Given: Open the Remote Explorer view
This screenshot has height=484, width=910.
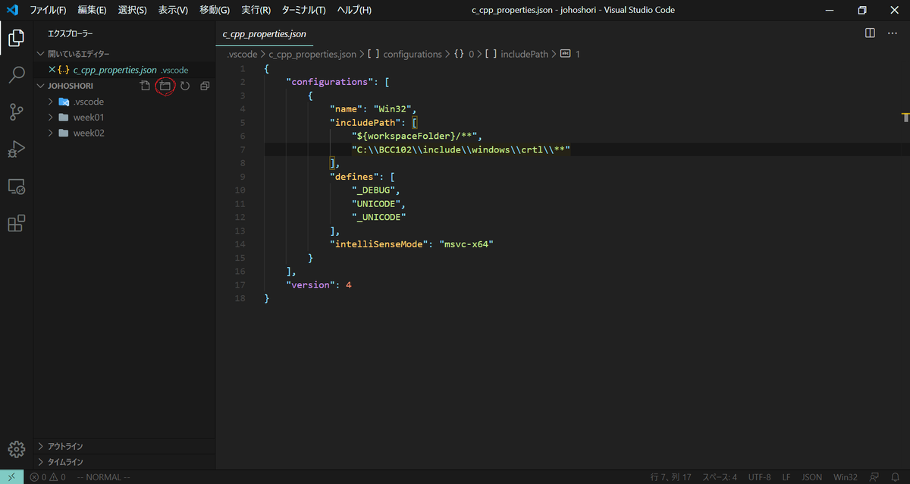Looking at the screenshot, I should pos(17,186).
